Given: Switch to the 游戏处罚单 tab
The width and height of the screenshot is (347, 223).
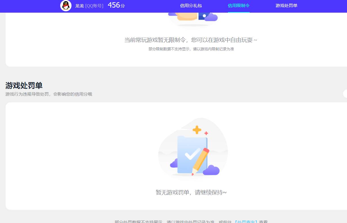Looking at the screenshot, I should [286, 6].
